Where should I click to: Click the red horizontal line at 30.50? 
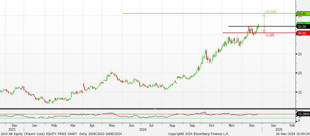click(259, 33)
